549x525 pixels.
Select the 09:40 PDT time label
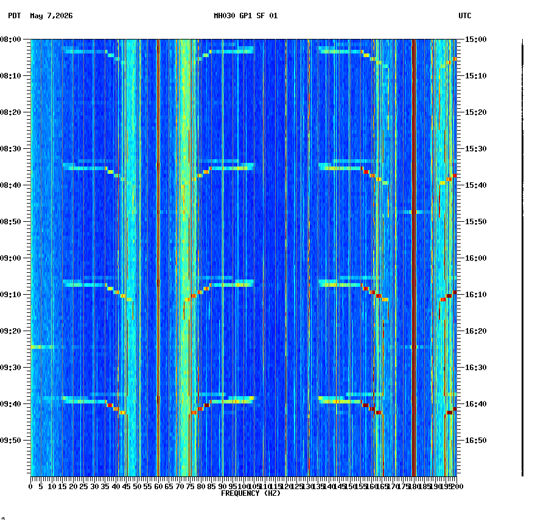click(10, 404)
